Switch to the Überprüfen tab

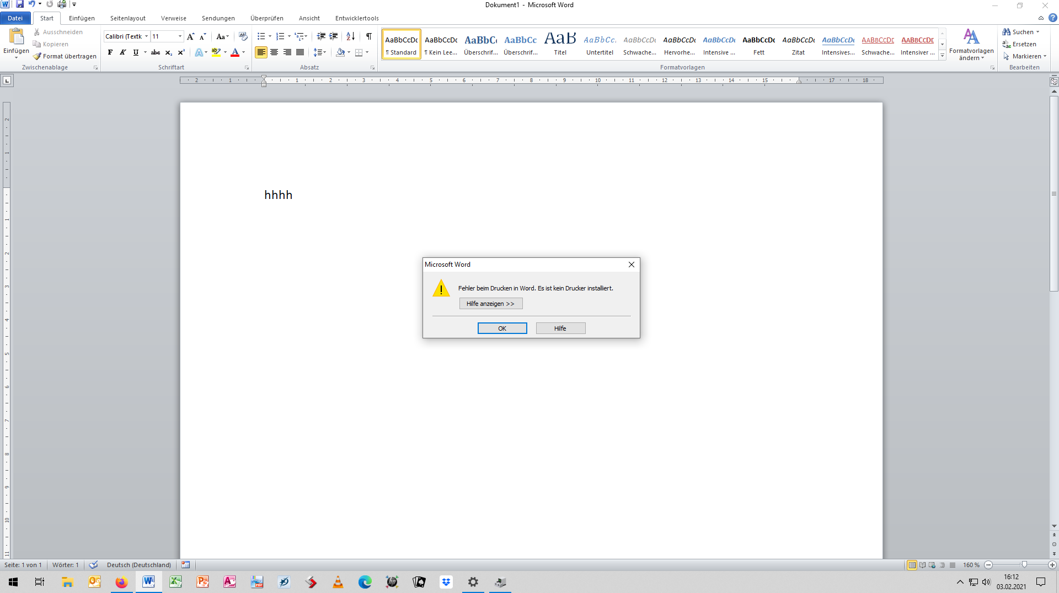pyautogui.click(x=267, y=18)
